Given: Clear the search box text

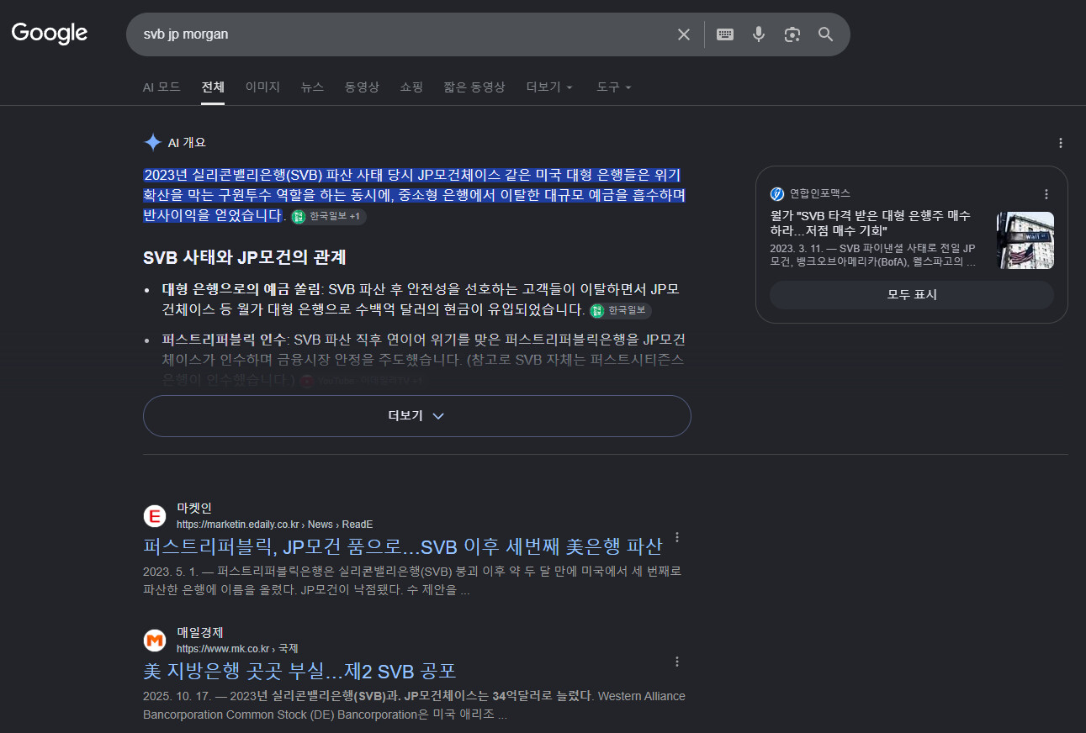Looking at the screenshot, I should [684, 34].
